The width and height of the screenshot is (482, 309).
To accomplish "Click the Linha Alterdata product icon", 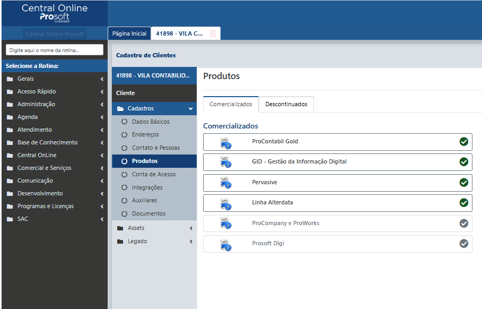I will pyautogui.click(x=226, y=203).
